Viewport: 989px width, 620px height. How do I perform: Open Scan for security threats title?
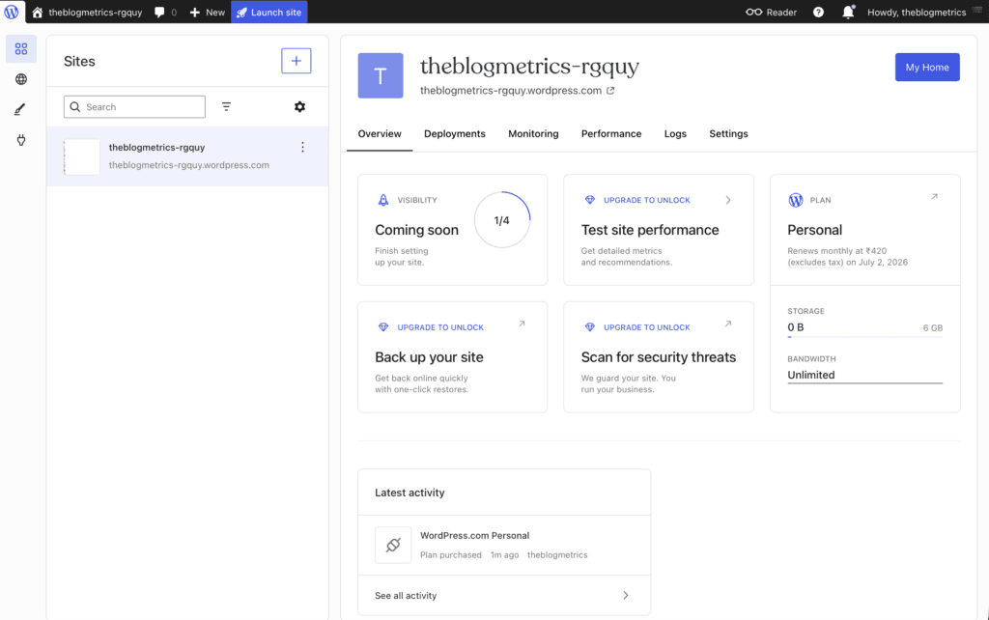coord(659,357)
